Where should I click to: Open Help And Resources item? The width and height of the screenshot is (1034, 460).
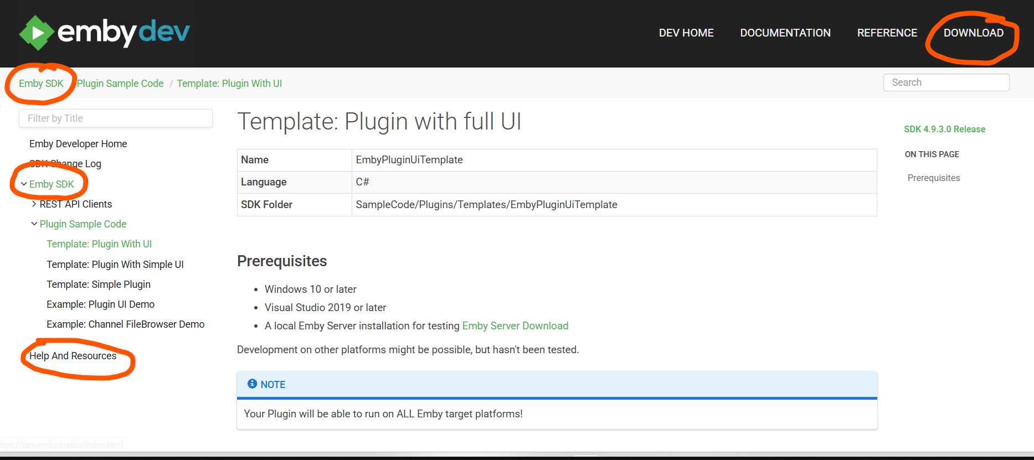(73, 355)
